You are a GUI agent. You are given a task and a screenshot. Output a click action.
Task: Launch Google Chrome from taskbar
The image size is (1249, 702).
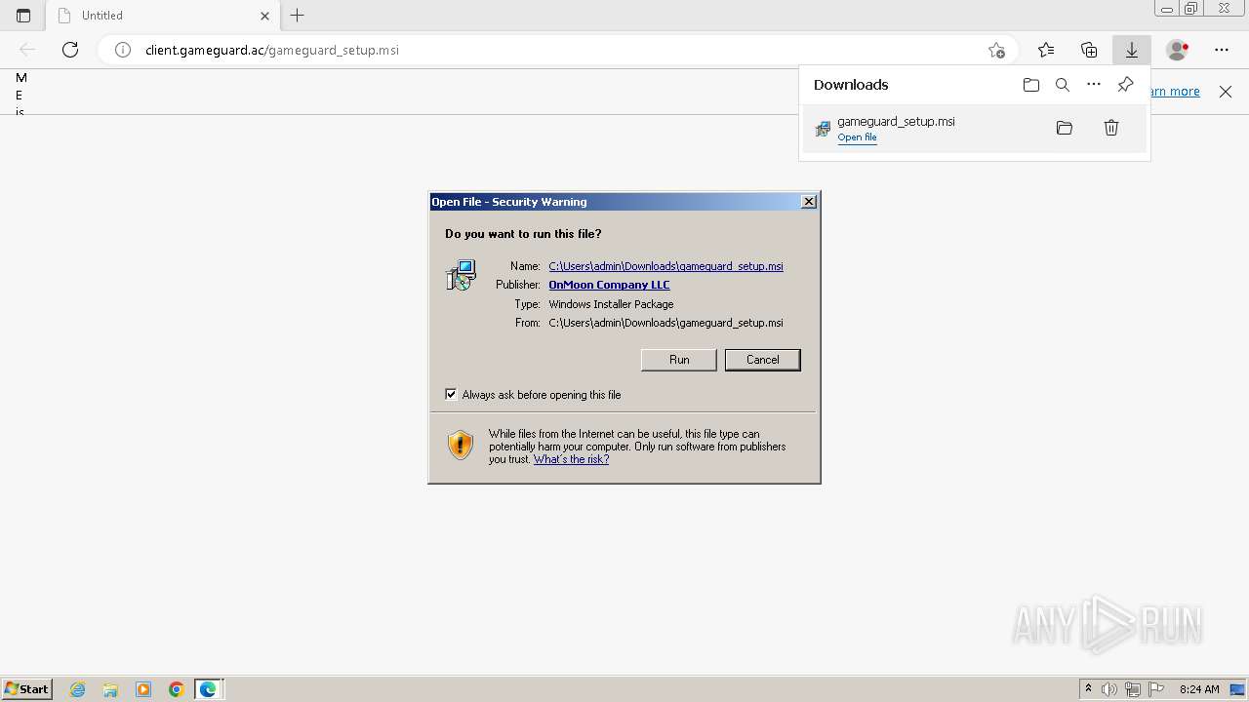[177, 689]
